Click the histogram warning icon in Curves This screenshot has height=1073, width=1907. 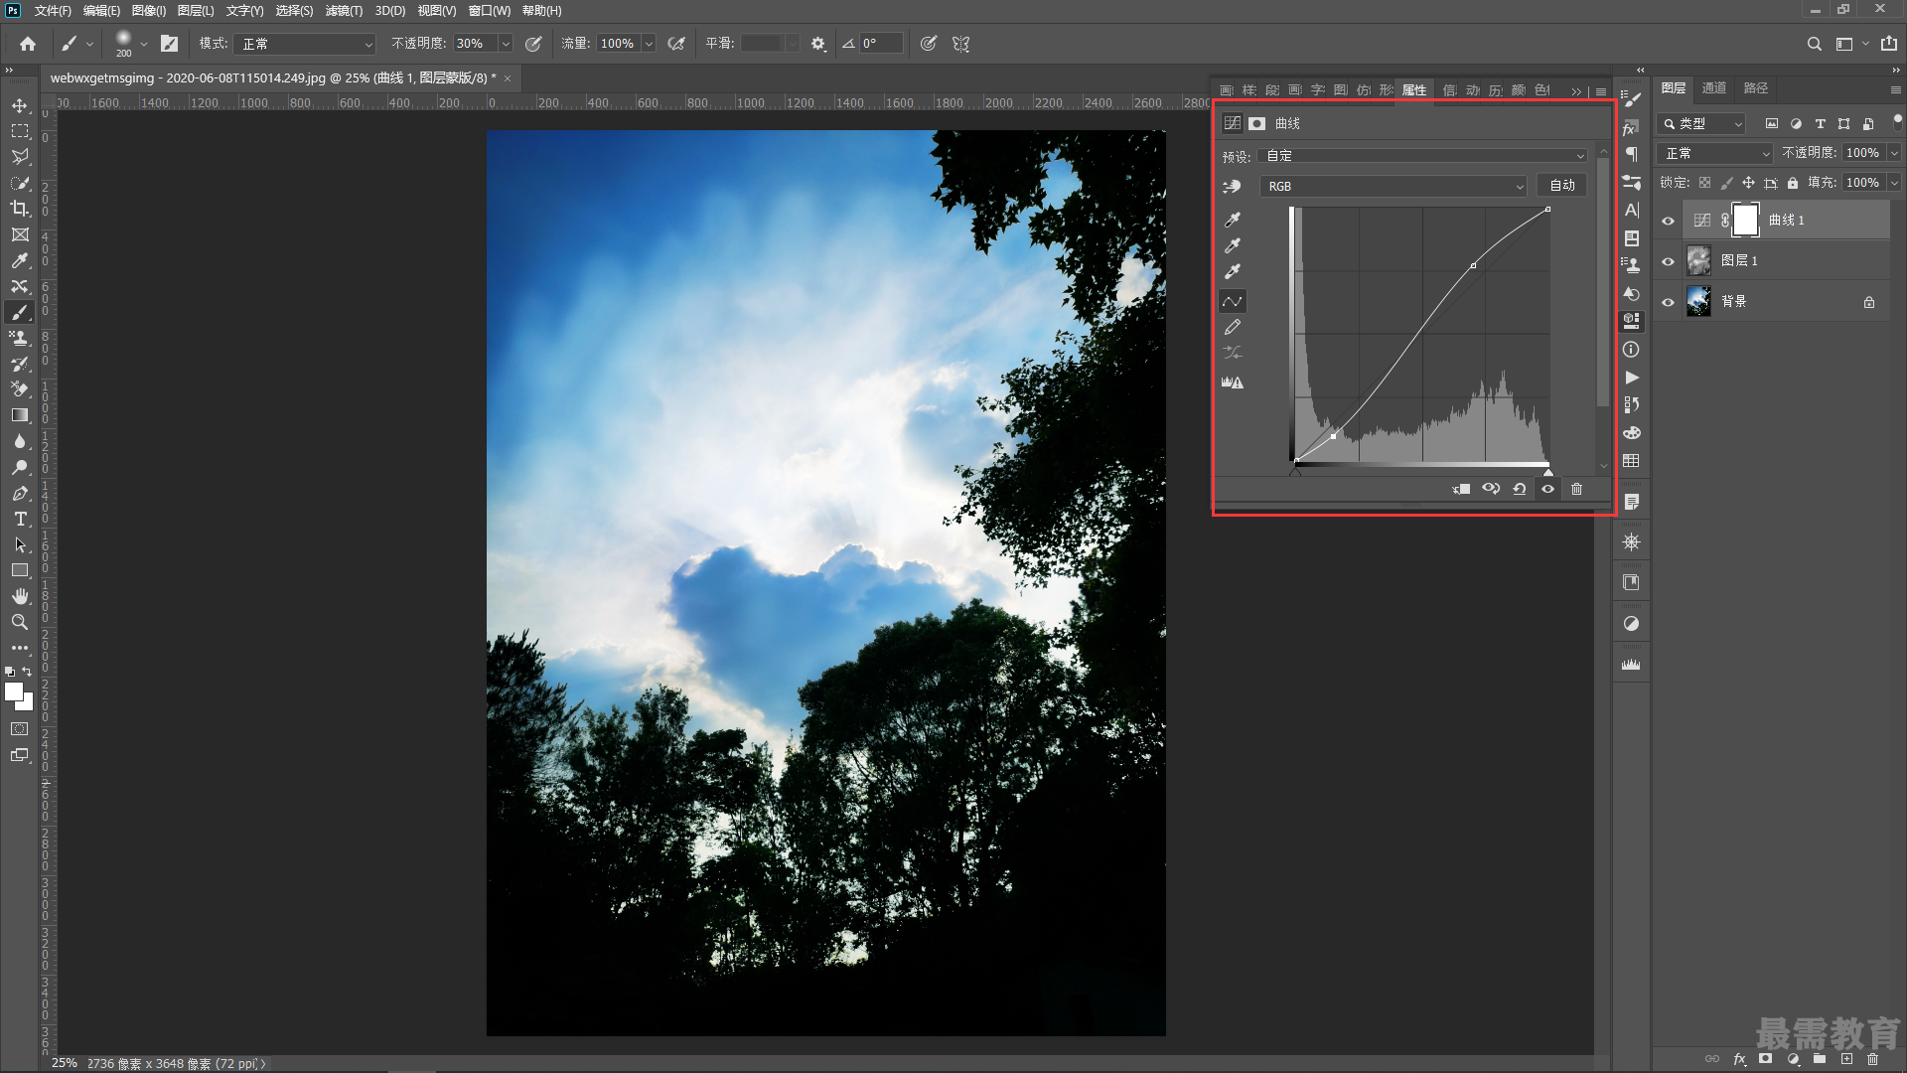click(1233, 383)
